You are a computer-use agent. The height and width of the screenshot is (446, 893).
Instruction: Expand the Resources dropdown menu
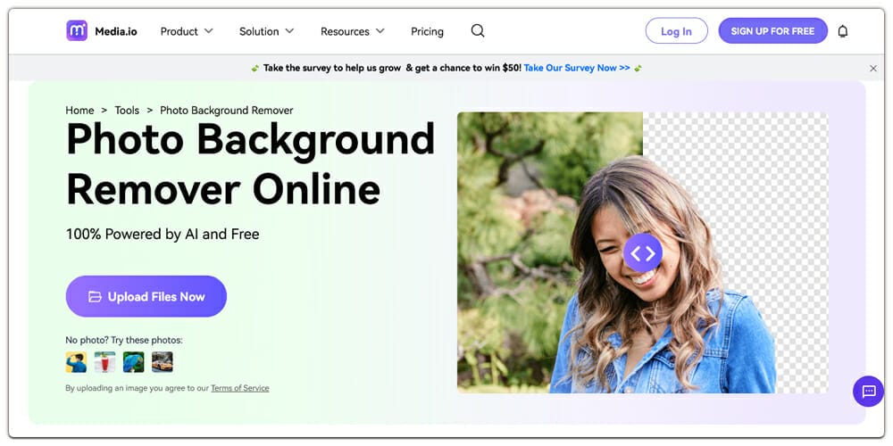click(x=353, y=31)
